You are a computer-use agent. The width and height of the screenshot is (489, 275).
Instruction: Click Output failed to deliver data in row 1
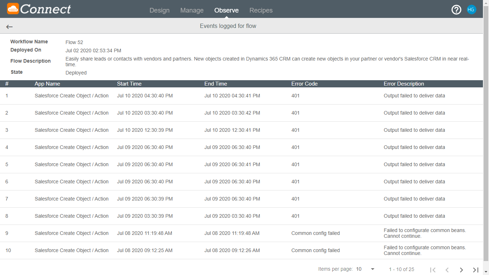(414, 96)
